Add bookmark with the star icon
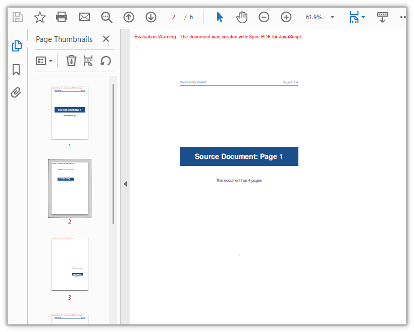Image resolution: width=414 pixels, height=332 pixels. (x=40, y=17)
